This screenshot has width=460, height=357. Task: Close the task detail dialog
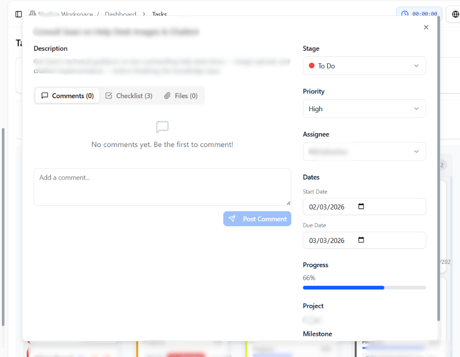[x=426, y=27]
